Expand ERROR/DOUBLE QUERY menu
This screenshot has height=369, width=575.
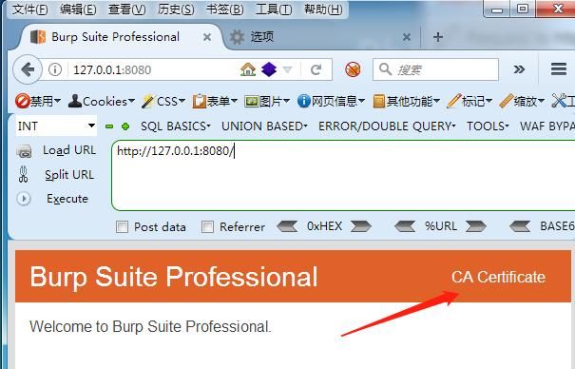387,126
